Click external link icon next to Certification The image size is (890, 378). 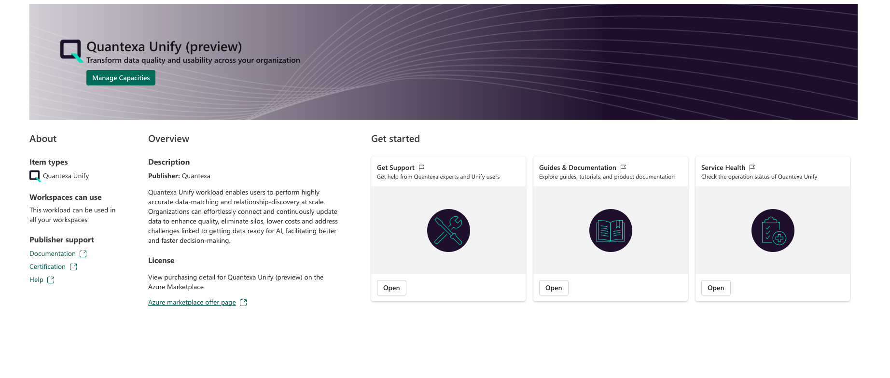tap(73, 266)
